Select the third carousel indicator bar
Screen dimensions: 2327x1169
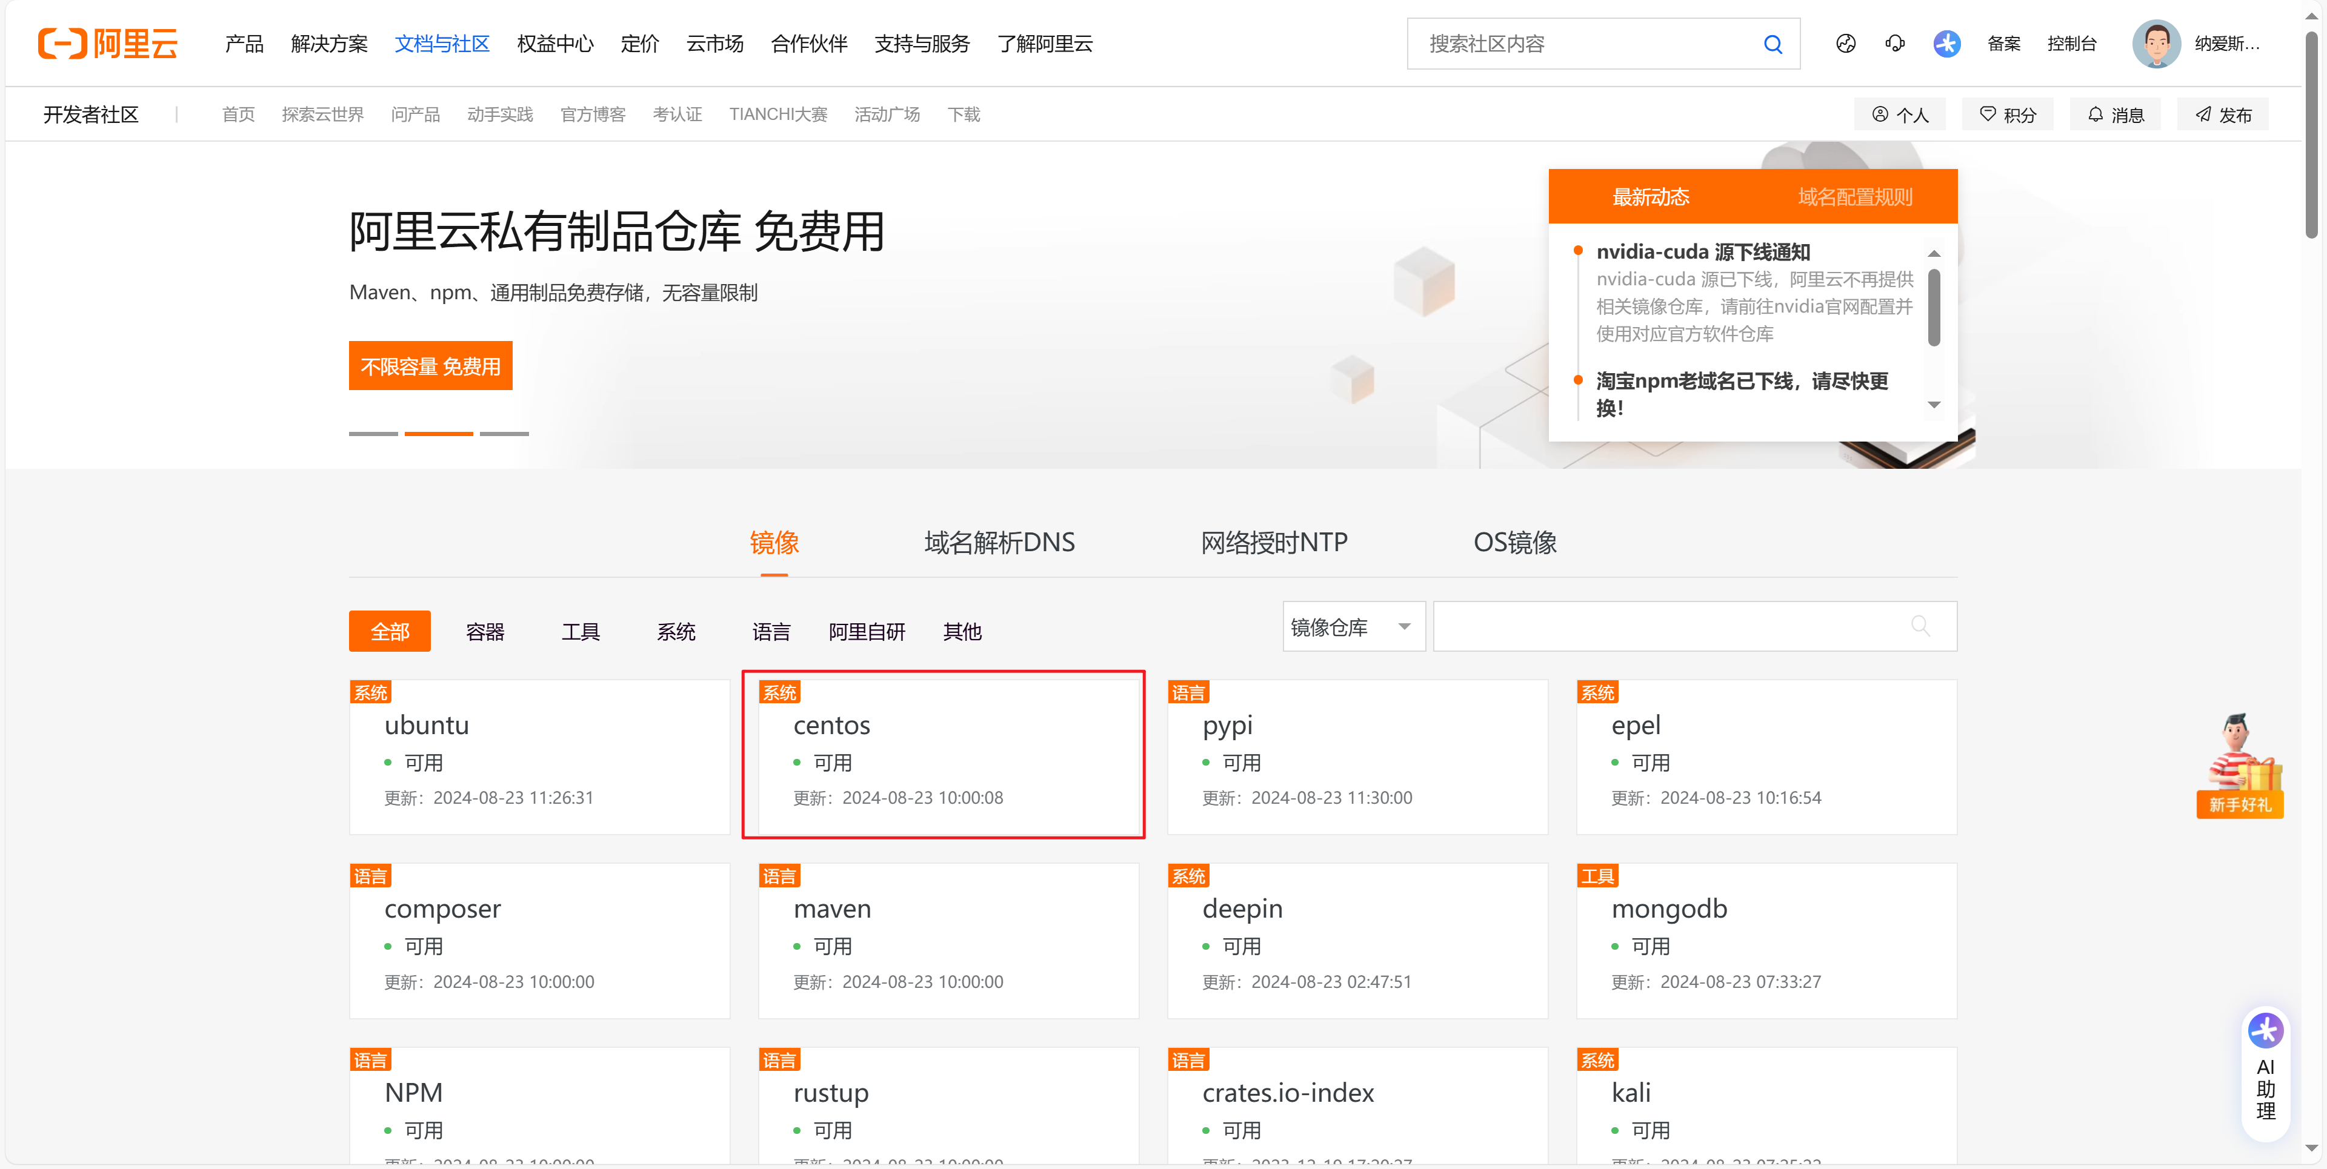coord(504,434)
